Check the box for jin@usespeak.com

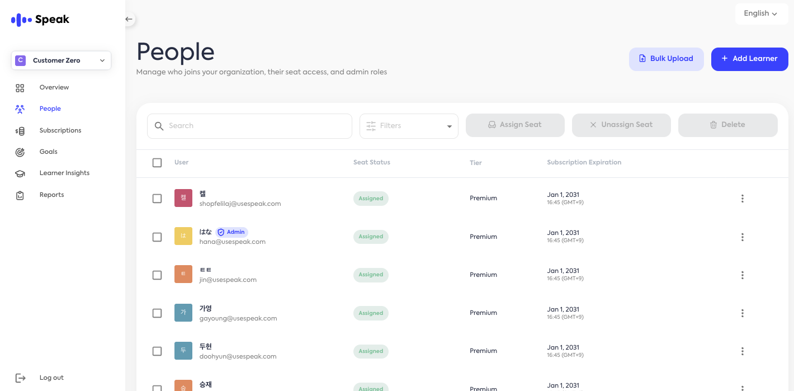(157, 275)
